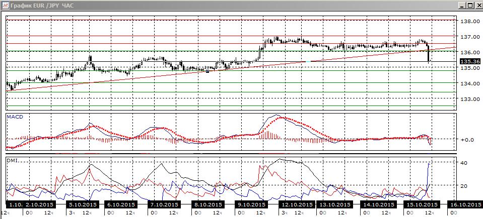Click the 136.00 price axis label

[x=470, y=52]
